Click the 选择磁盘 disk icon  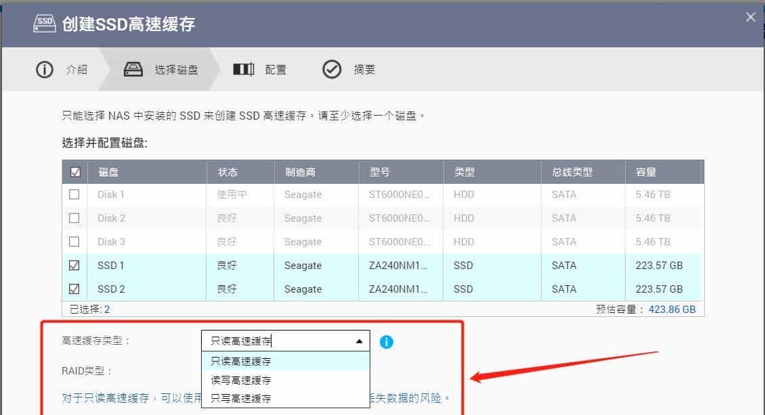[133, 68]
